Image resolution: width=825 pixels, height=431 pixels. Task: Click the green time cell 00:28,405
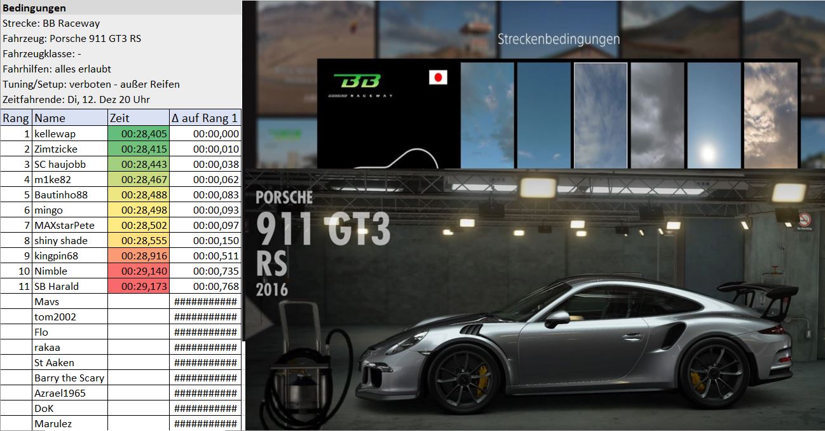pyautogui.click(x=139, y=133)
